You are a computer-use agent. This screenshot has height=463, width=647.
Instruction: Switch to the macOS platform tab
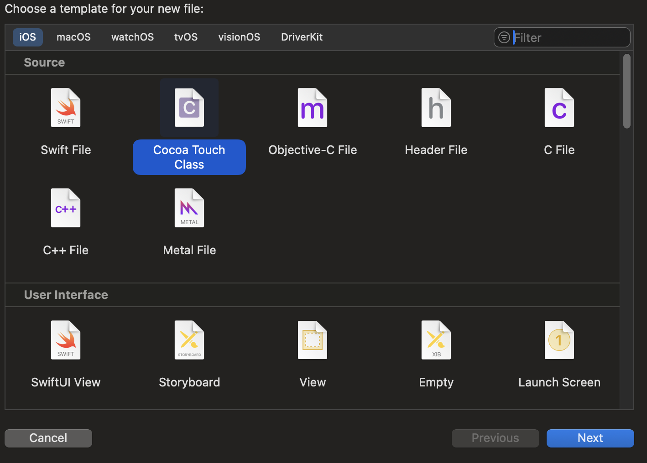[73, 37]
